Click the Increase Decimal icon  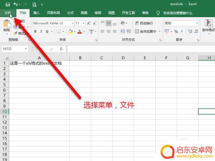tap(190, 31)
